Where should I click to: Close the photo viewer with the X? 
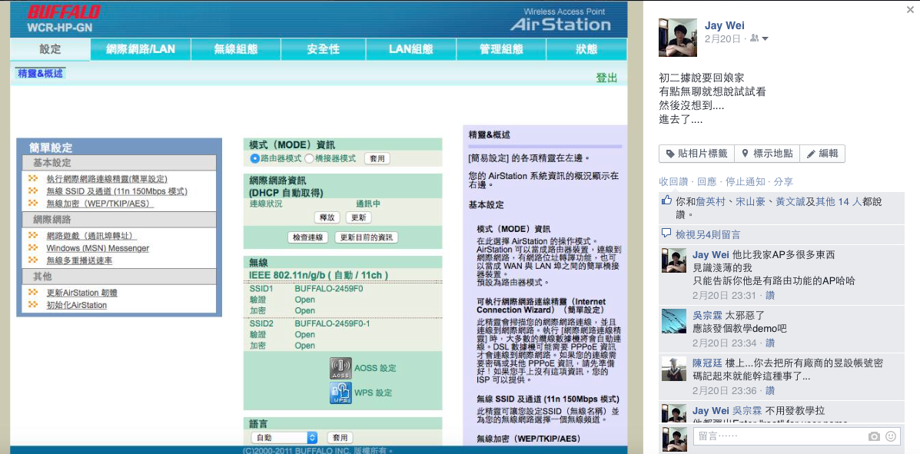909,9
